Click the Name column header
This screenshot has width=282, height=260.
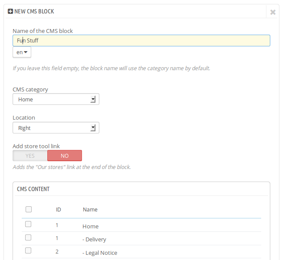[x=90, y=210]
